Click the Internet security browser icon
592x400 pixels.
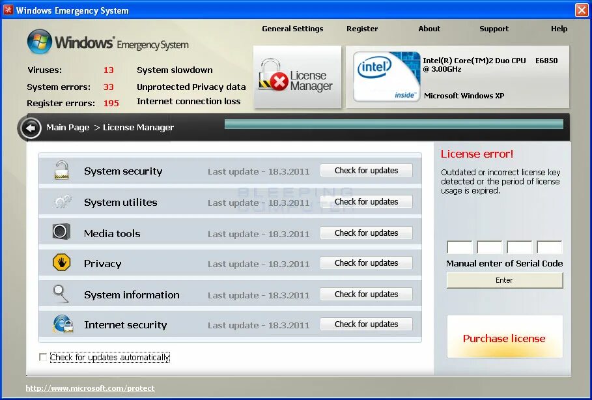coord(61,324)
